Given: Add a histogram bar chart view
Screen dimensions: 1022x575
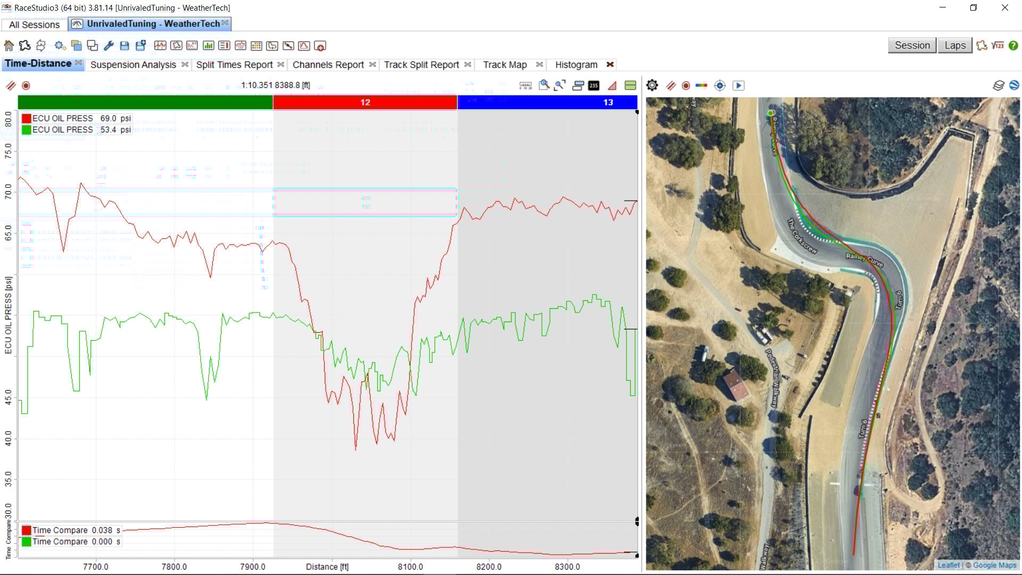Looking at the screenshot, I should click(x=208, y=46).
